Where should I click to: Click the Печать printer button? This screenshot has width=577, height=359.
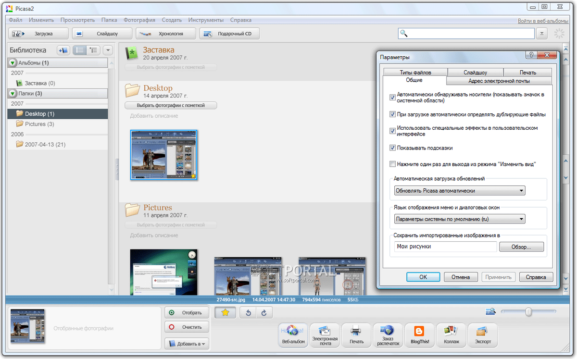(356, 335)
